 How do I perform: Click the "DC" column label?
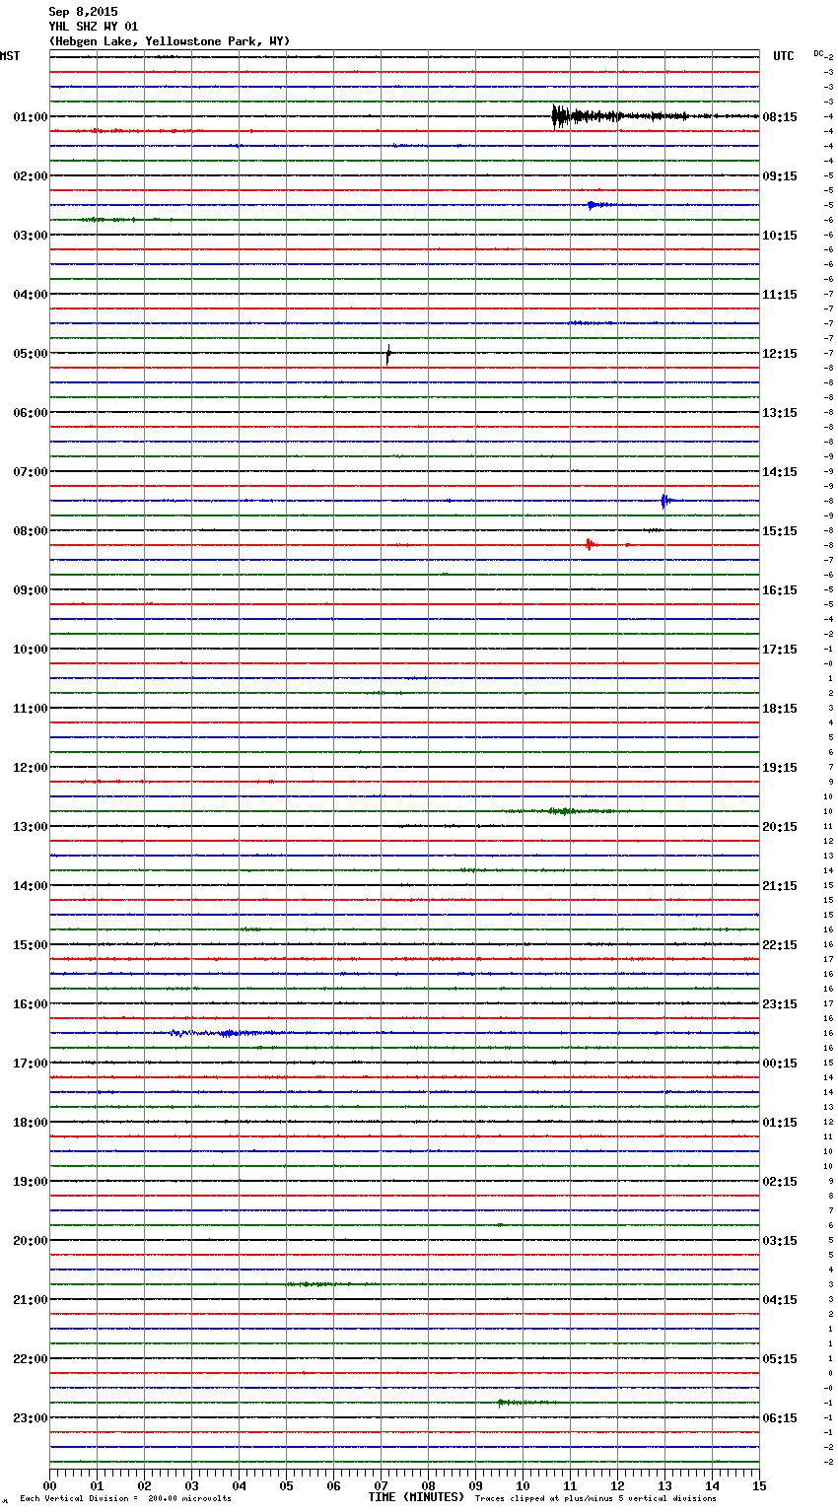click(818, 53)
